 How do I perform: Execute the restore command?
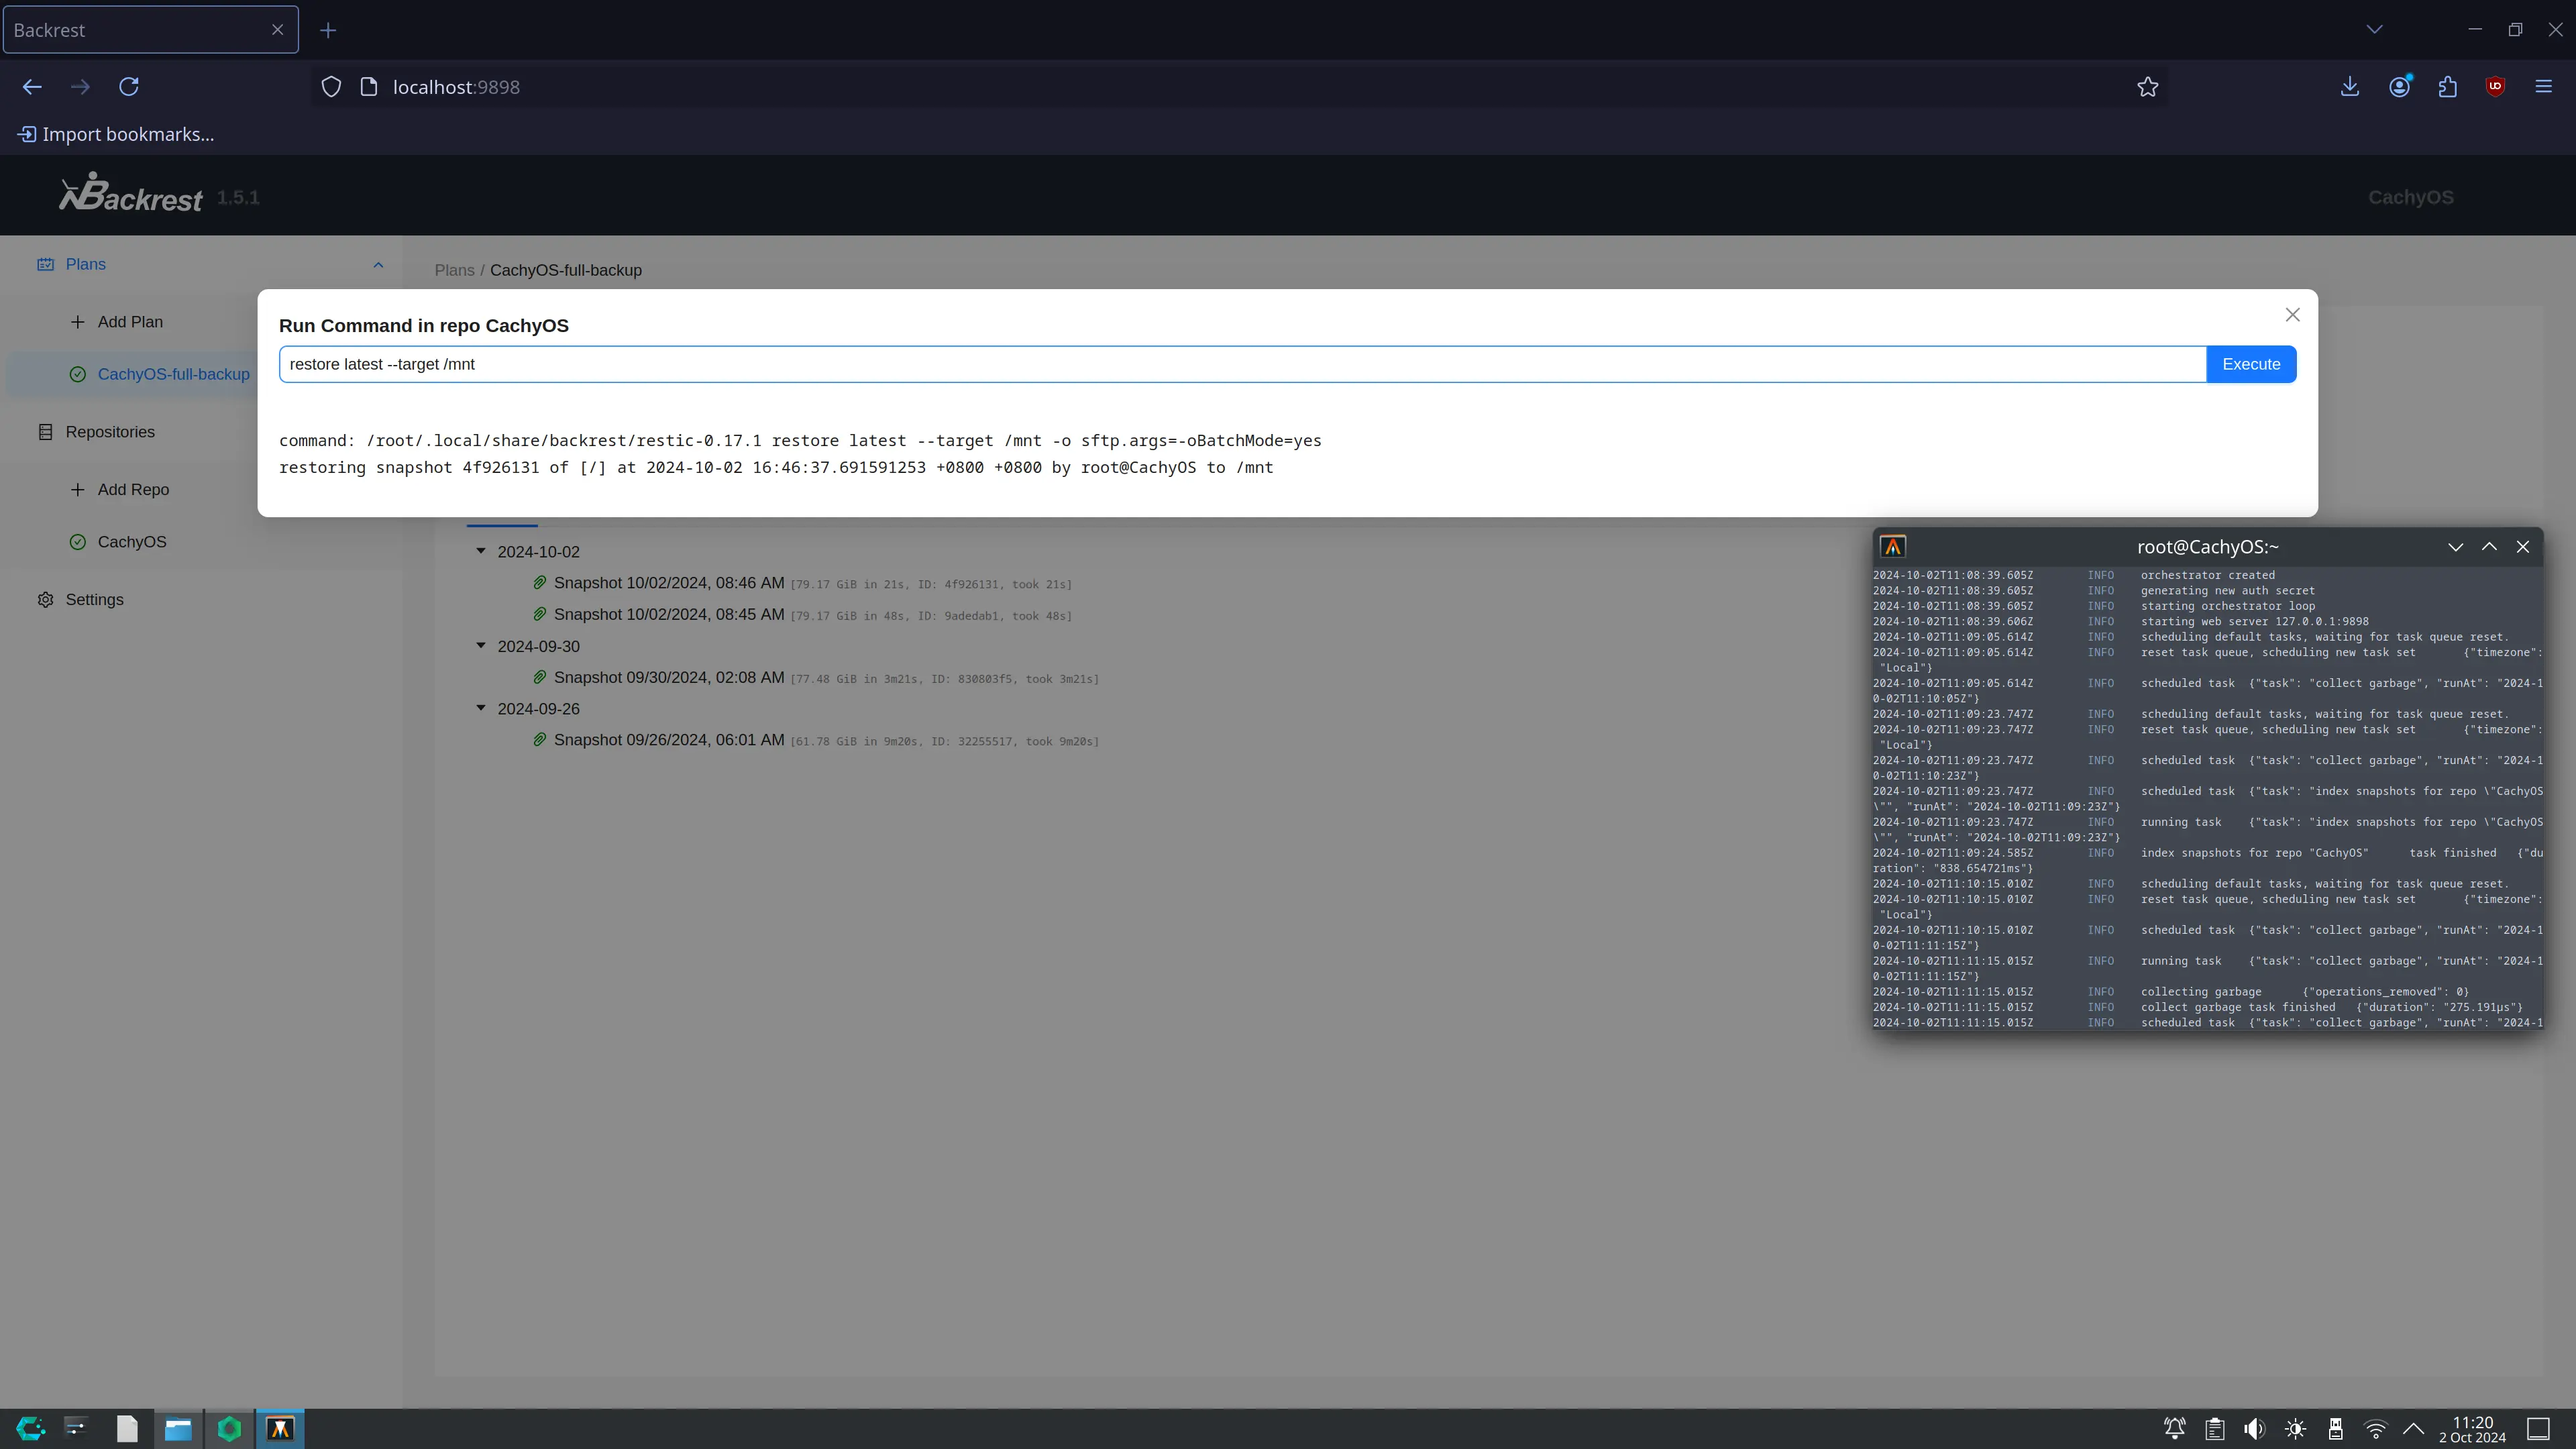(x=2251, y=364)
